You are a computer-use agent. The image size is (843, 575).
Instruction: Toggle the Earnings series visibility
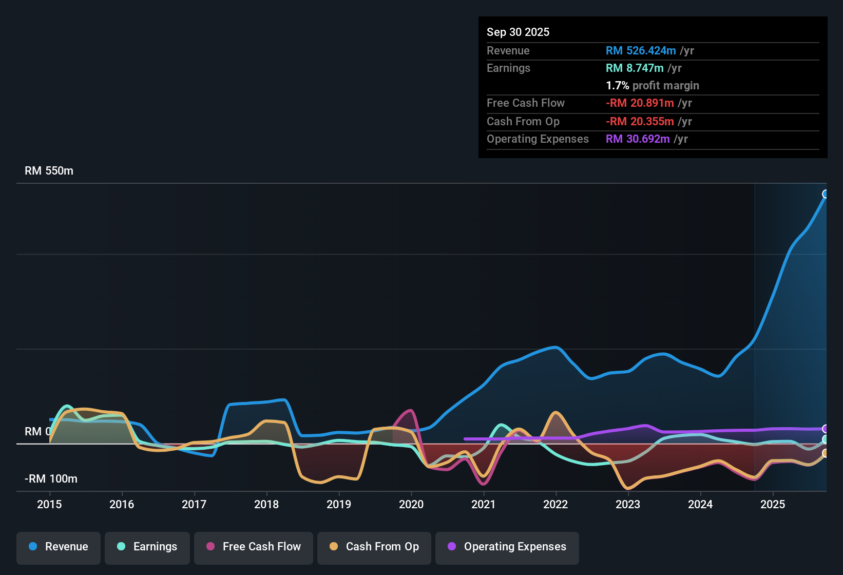pyautogui.click(x=147, y=547)
